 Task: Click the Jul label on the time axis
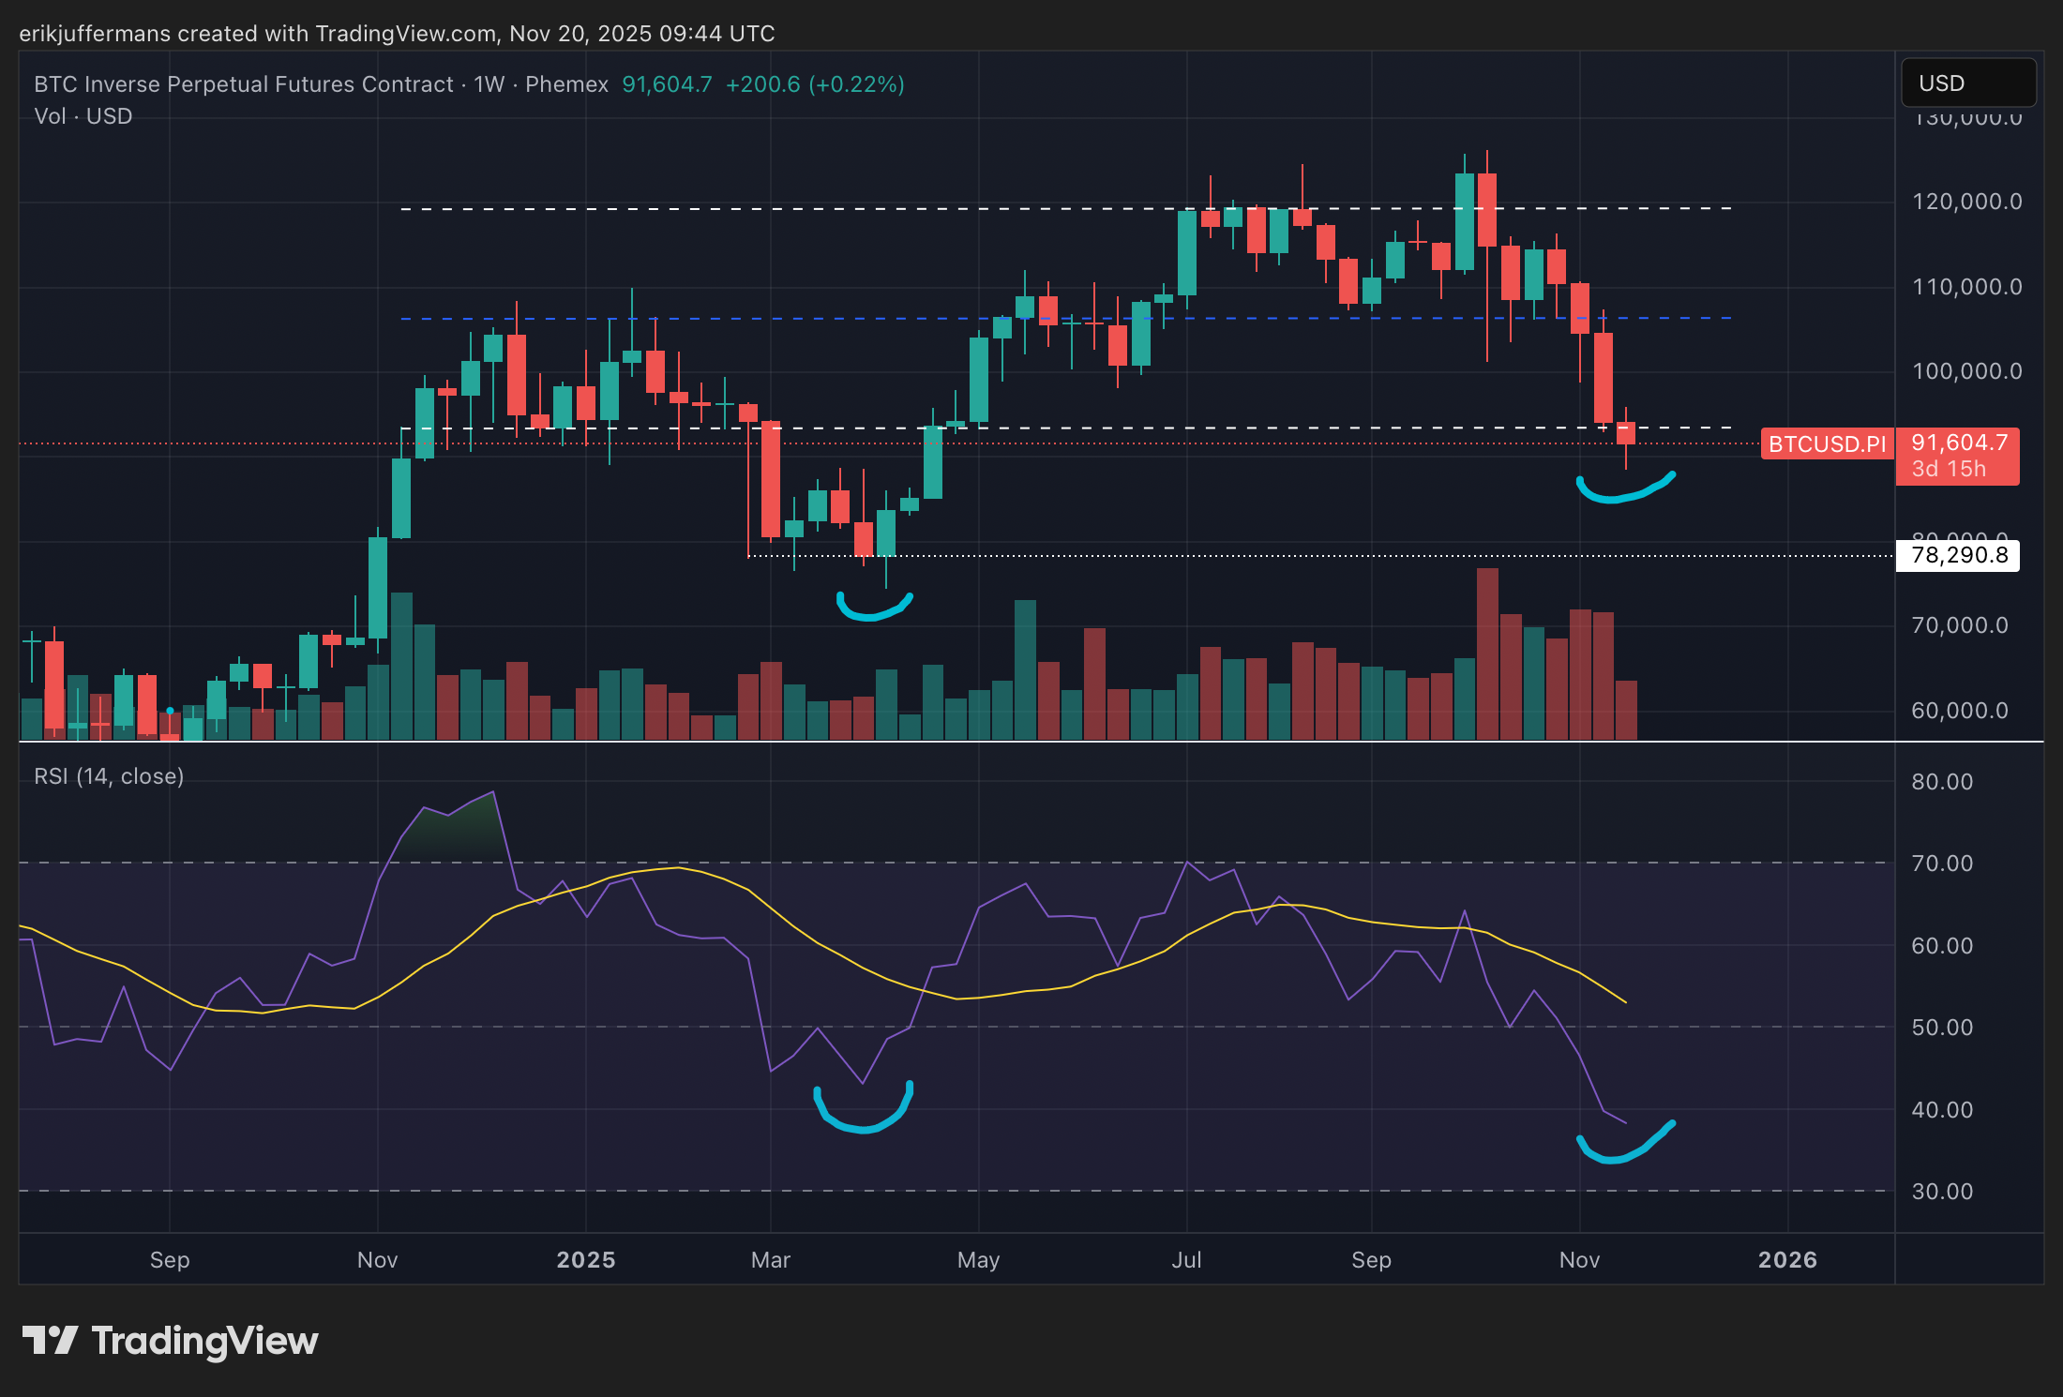pos(1186,1259)
